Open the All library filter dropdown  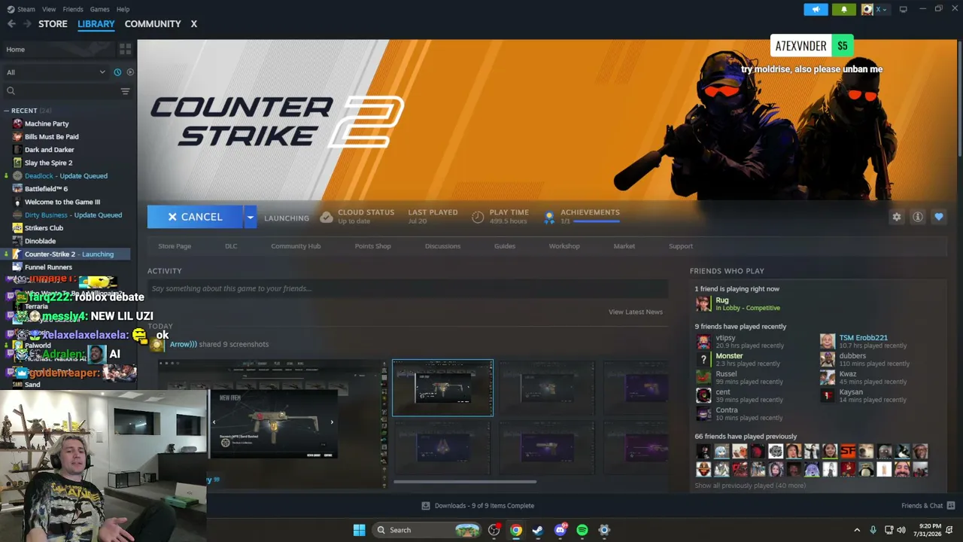coord(56,72)
